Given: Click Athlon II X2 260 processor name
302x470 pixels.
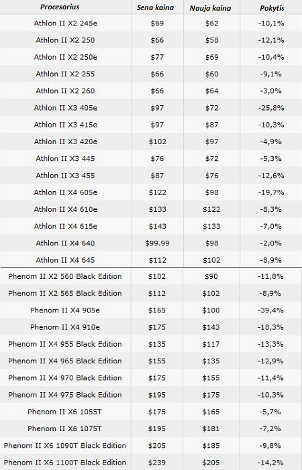Looking at the screenshot, I should (65, 91).
